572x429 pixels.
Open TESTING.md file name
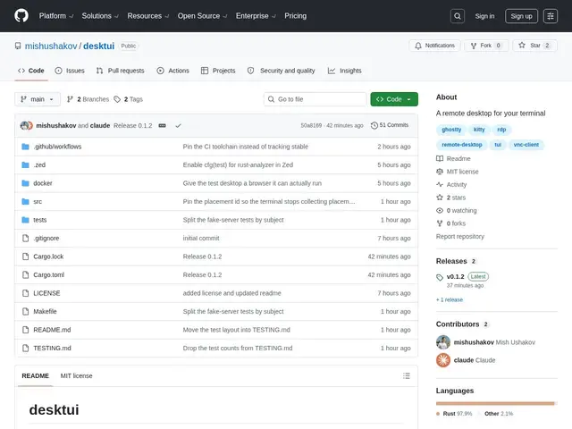52,348
